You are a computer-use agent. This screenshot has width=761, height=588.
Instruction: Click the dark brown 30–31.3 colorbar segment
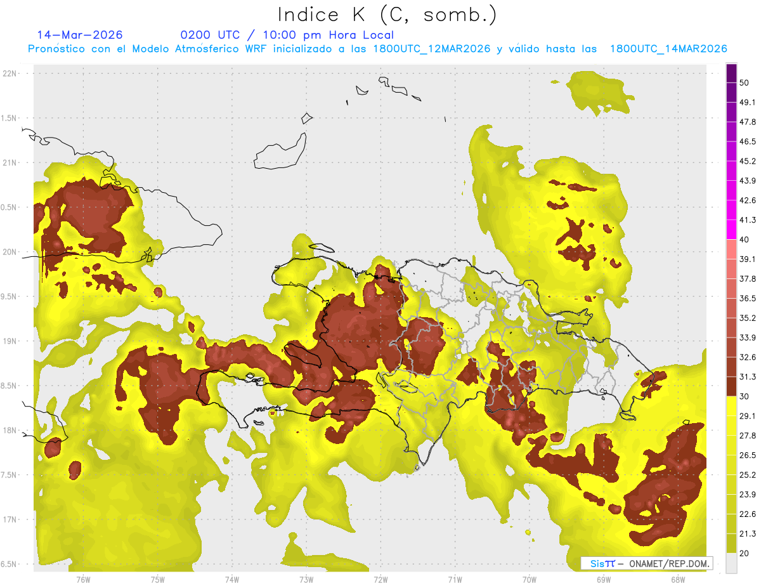point(731,386)
